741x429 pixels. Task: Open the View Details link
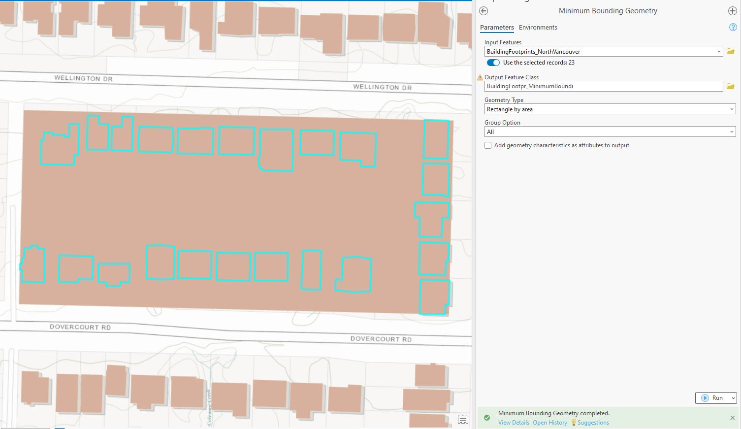coord(514,422)
